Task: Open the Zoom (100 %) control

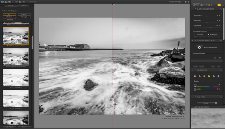Action: pos(174,2)
